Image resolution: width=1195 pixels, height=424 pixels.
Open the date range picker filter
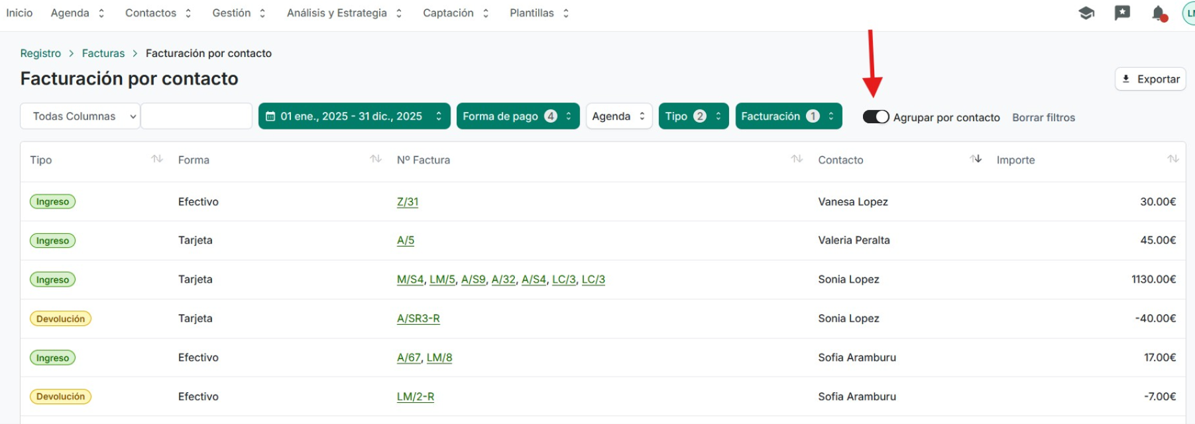354,116
